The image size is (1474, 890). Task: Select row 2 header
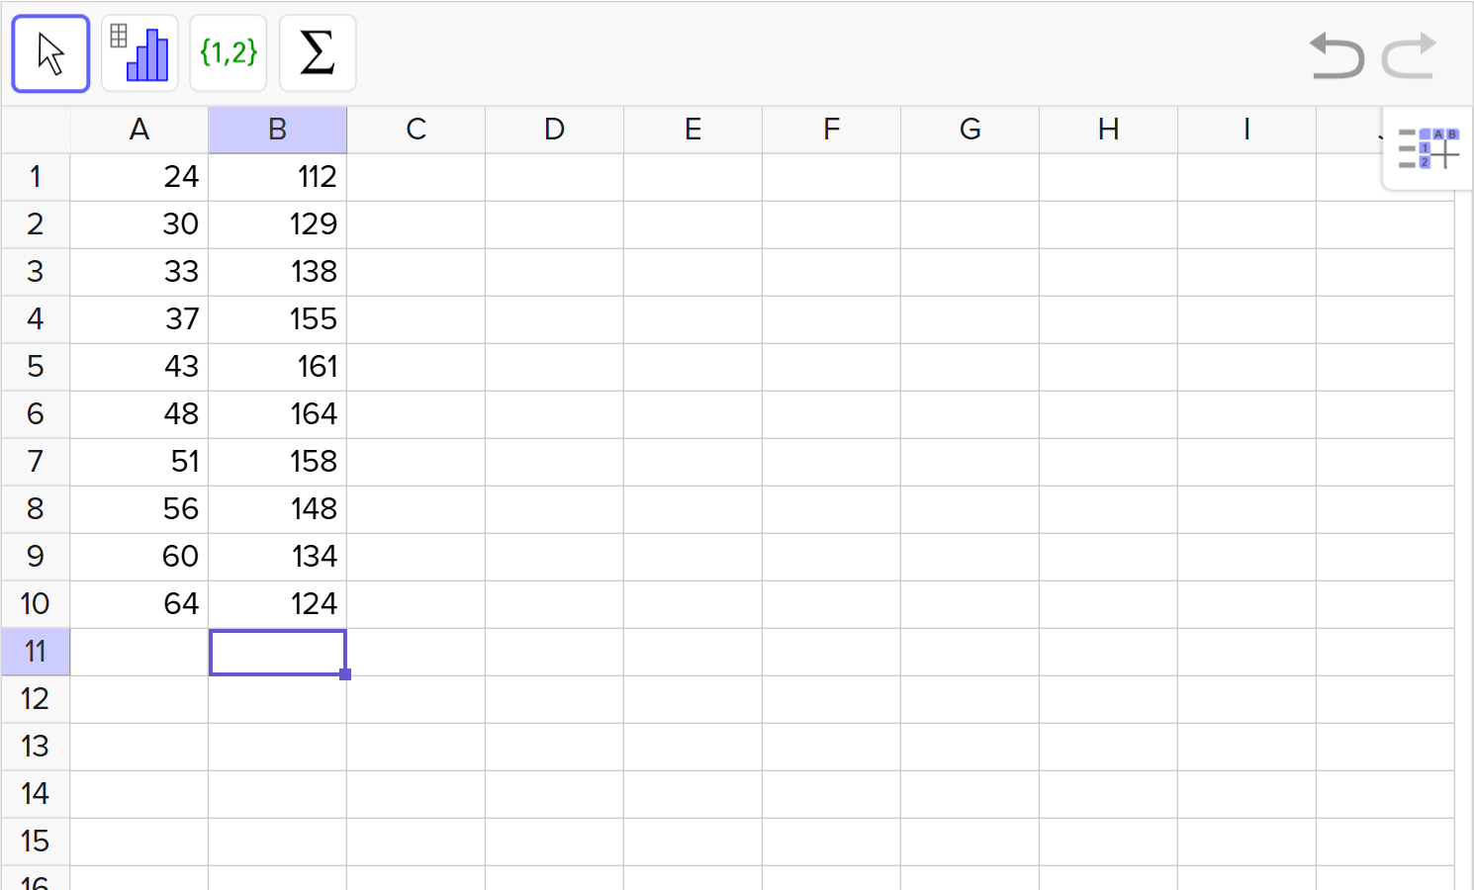click(36, 224)
